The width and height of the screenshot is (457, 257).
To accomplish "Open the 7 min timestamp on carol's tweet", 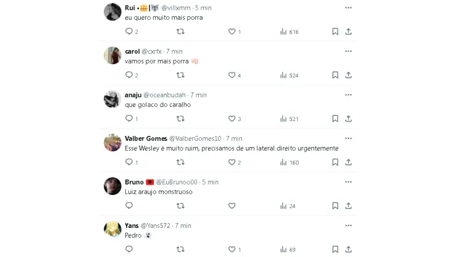I will click(x=174, y=51).
